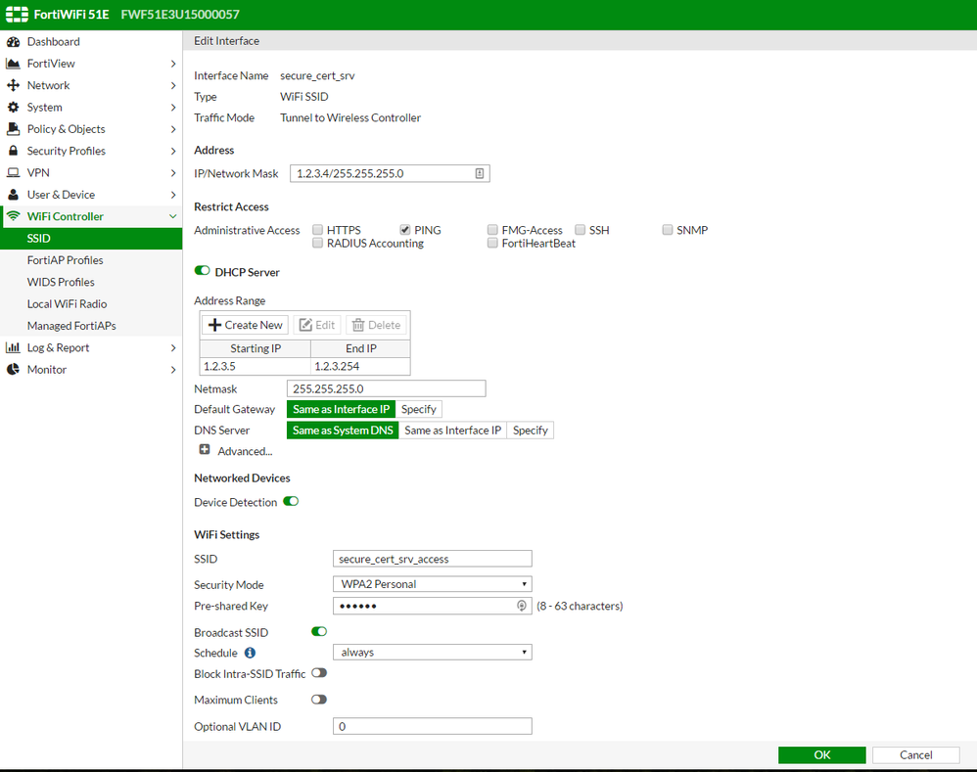The width and height of the screenshot is (977, 772).
Task: Click the Security Profiles lock icon
Action: click(13, 151)
